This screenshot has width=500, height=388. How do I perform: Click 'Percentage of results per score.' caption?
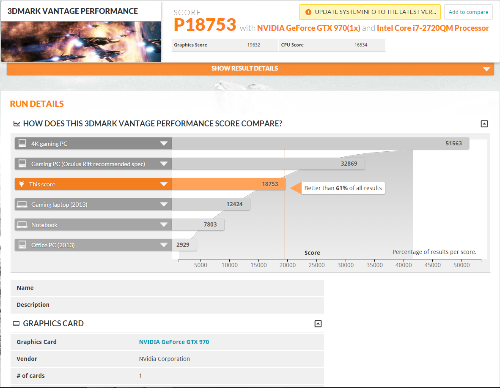[x=434, y=252]
